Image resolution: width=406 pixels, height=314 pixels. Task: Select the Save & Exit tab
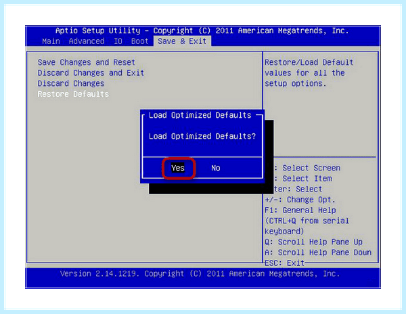pos(182,41)
